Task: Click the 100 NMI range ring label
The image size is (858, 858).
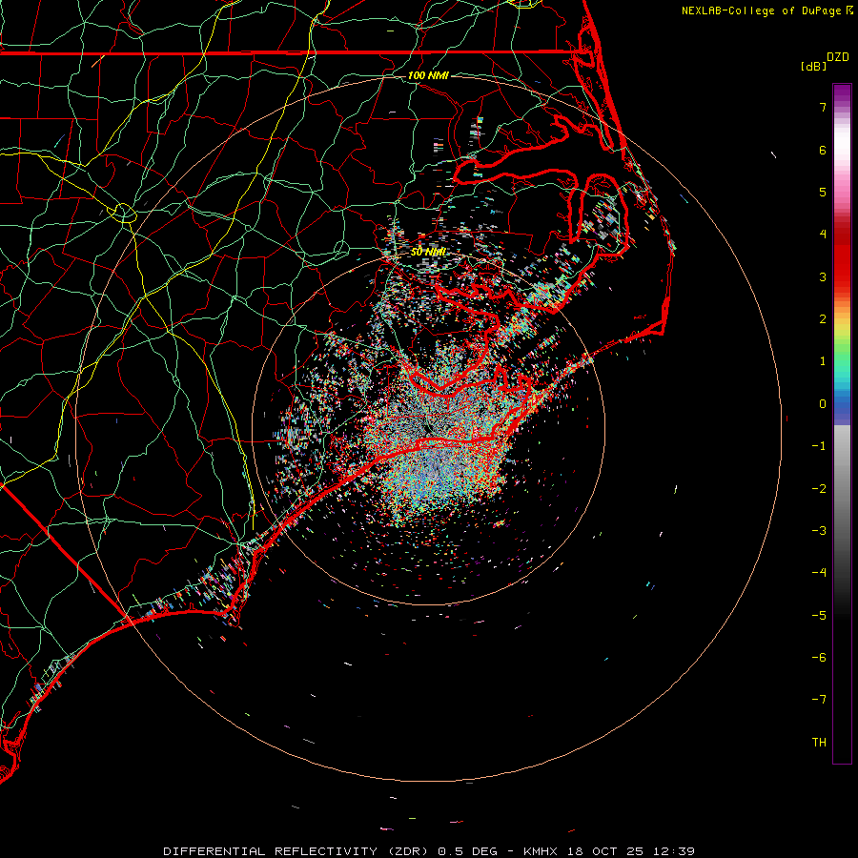Action: click(428, 75)
